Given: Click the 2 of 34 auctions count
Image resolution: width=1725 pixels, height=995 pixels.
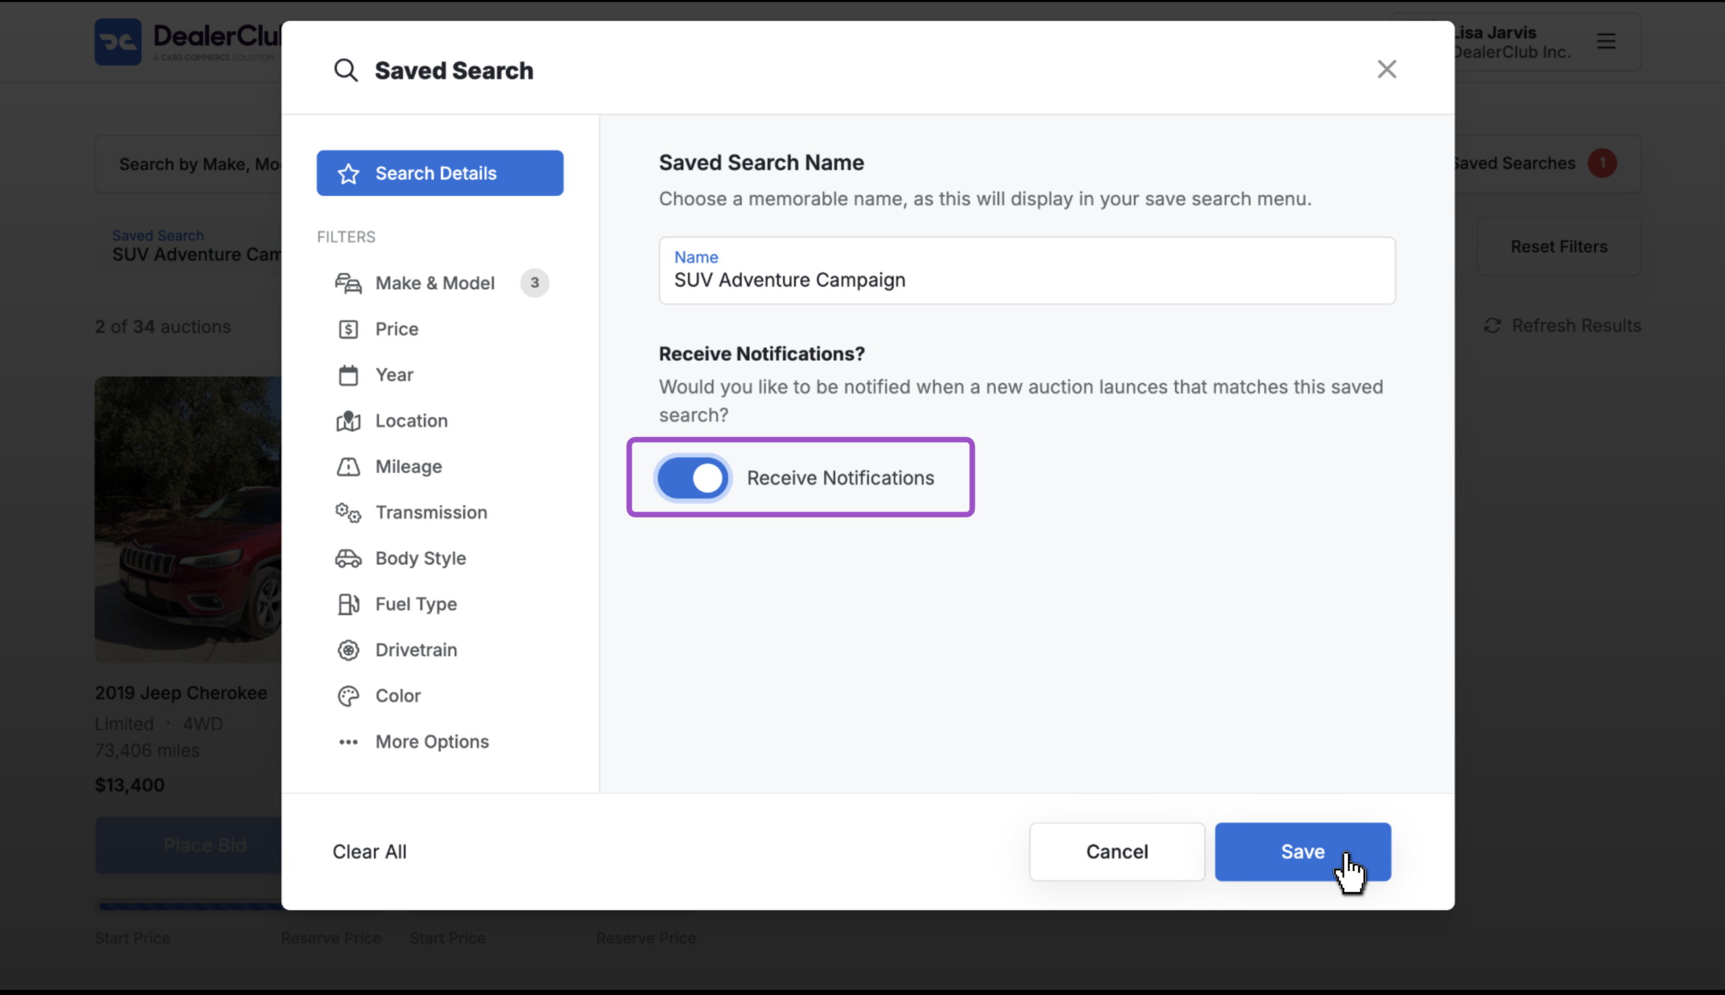Looking at the screenshot, I should (x=162, y=327).
